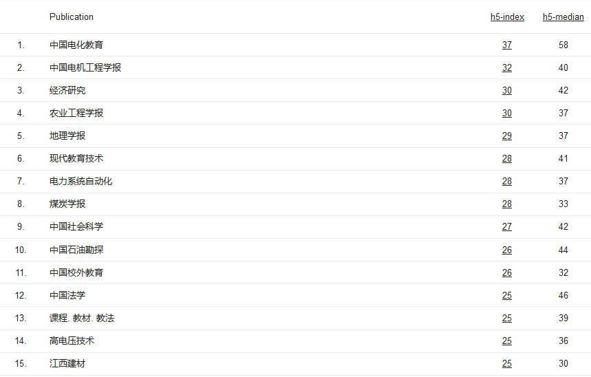Open h5-index 30 for 农业工程学报
The image size is (591, 377).
507,114
